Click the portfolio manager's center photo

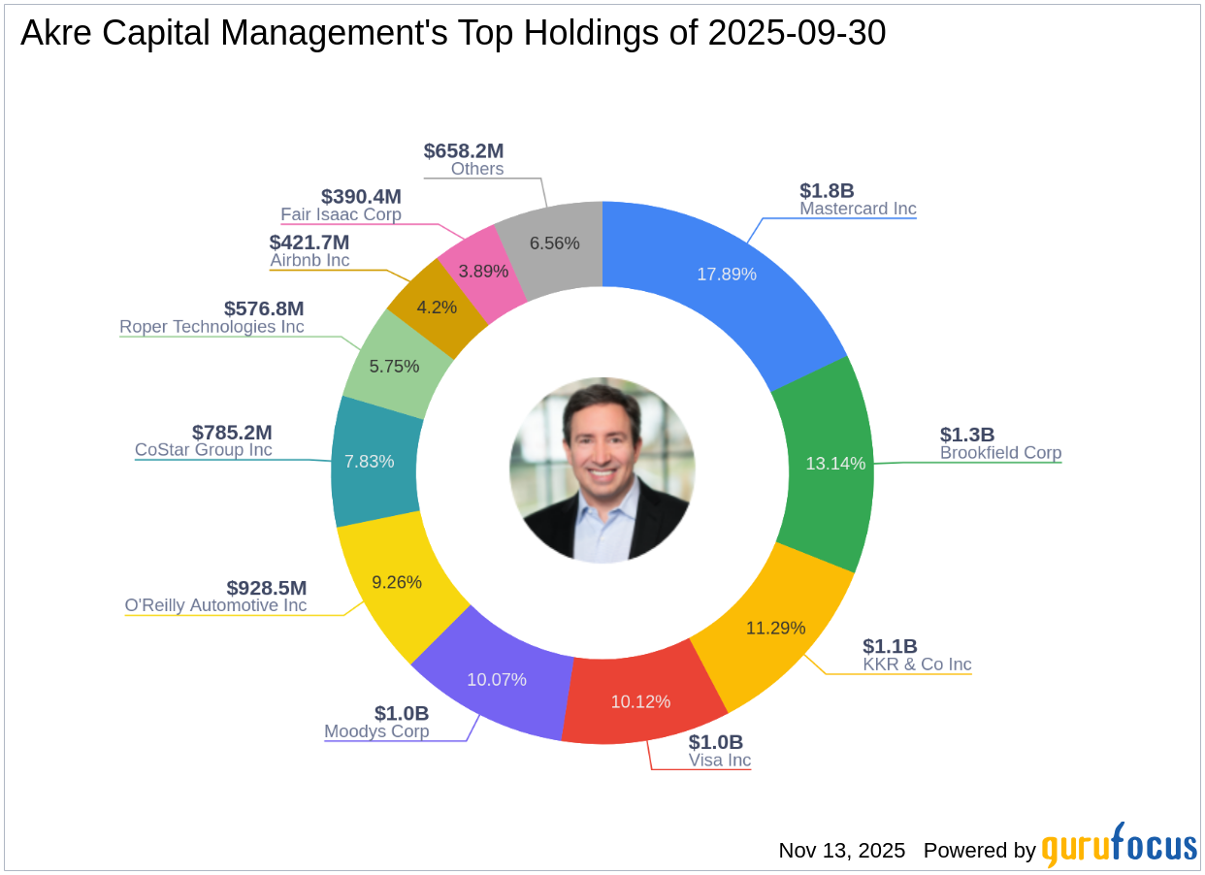(x=602, y=470)
